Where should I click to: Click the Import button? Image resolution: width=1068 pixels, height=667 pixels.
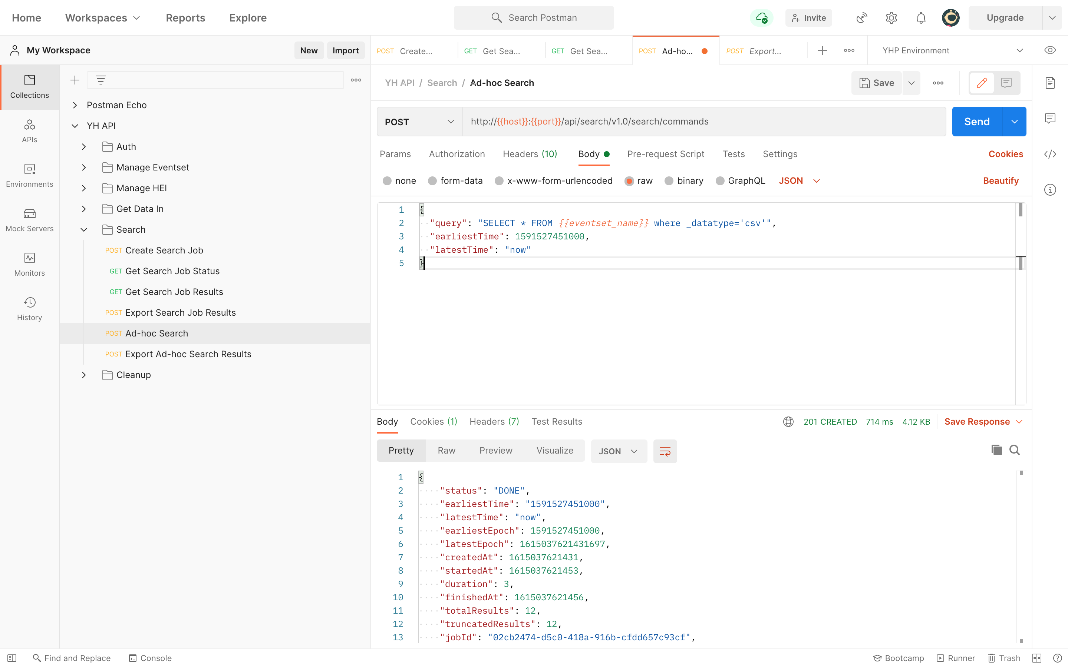pyautogui.click(x=346, y=50)
